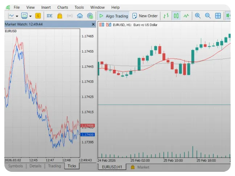Open the Market shopping bag toolbar icon
235x176 pixels.
tap(60, 16)
